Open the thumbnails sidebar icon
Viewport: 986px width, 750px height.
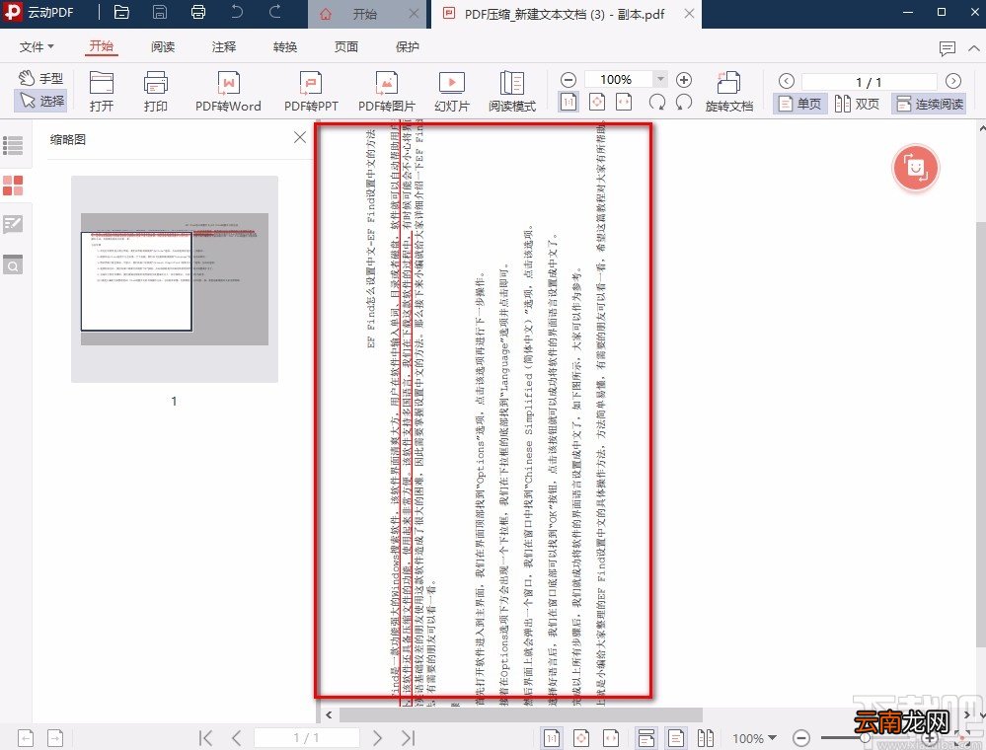[13, 186]
